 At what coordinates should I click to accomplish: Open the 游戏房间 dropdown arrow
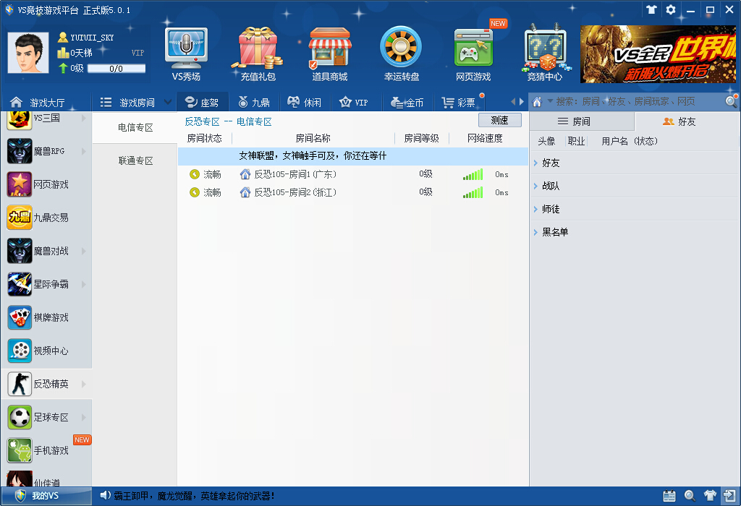tap(167, 101)
